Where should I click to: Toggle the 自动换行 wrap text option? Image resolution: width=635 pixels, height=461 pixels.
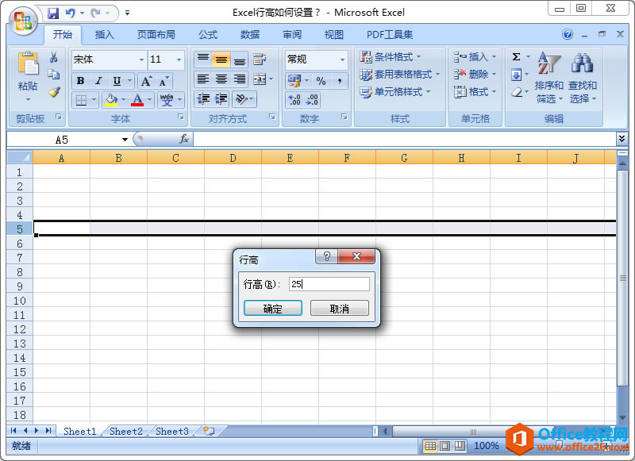260,59
